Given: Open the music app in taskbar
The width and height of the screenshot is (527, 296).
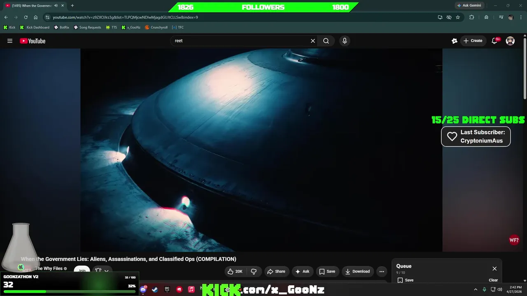Looking at the screenshot, I should click(191, 289).
